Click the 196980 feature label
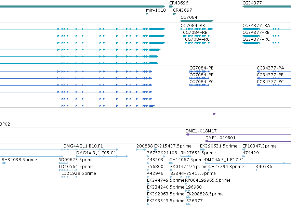This screenshot has height=206, width=291. pos(194,187)
